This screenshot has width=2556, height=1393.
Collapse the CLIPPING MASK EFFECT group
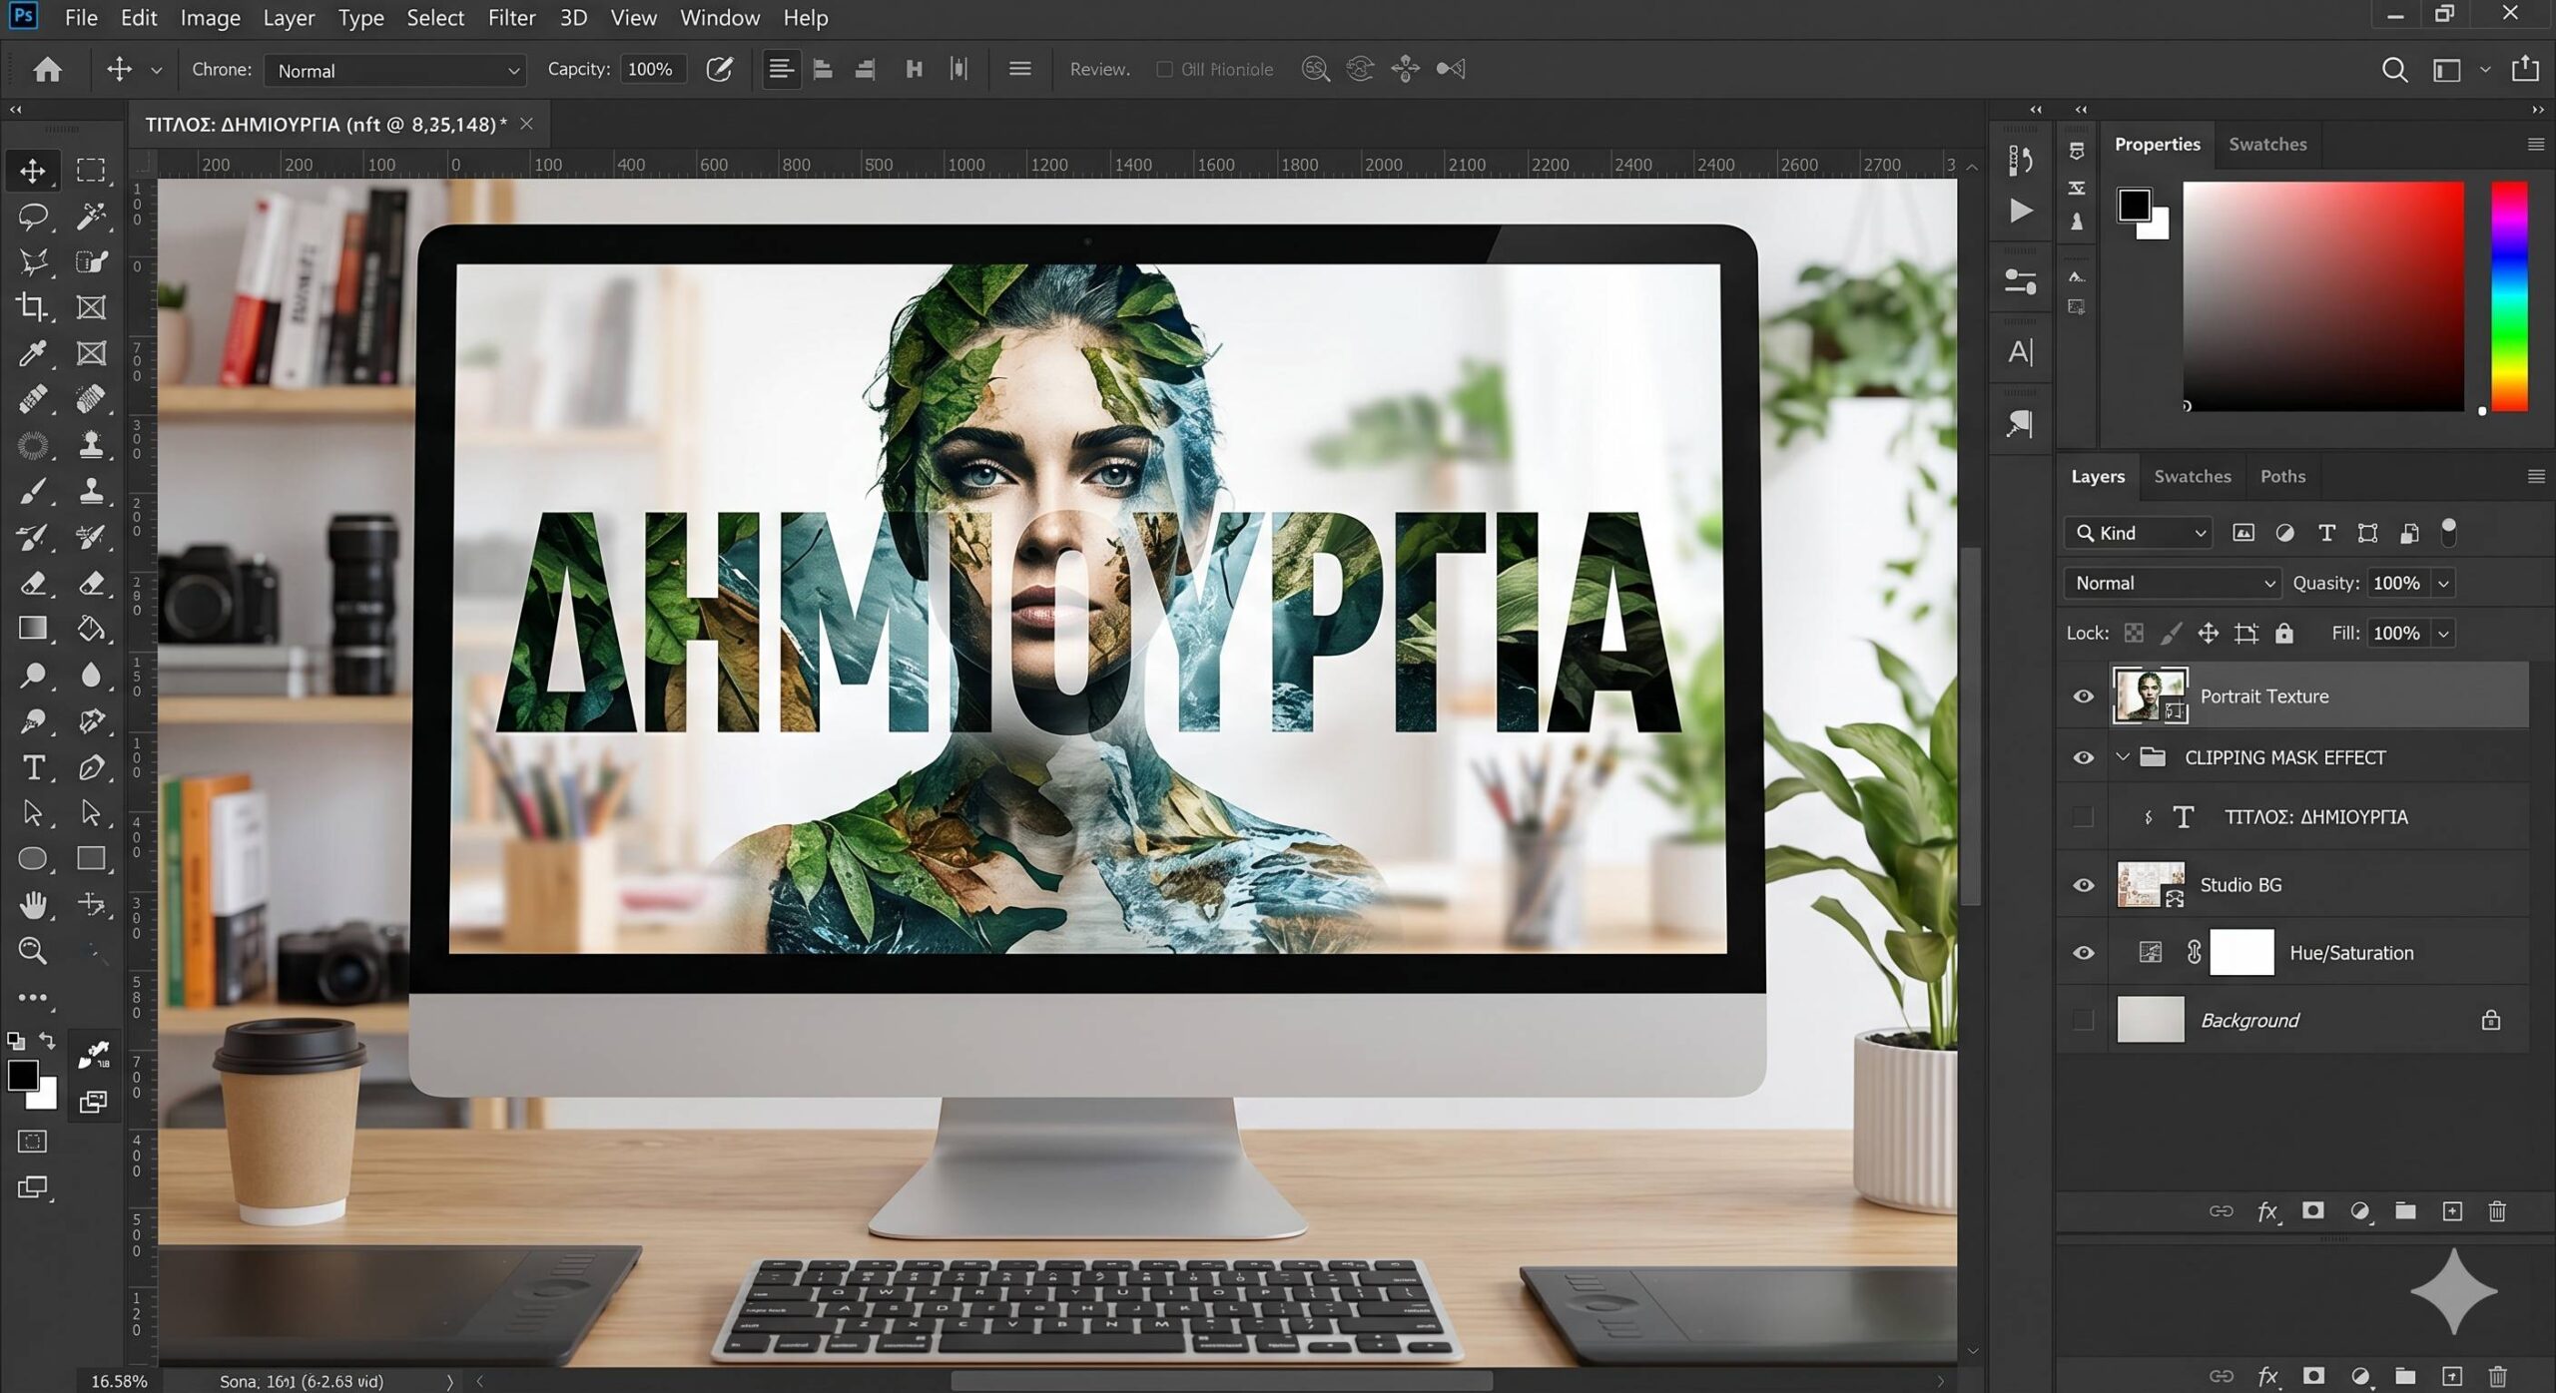pos(2123,757)
